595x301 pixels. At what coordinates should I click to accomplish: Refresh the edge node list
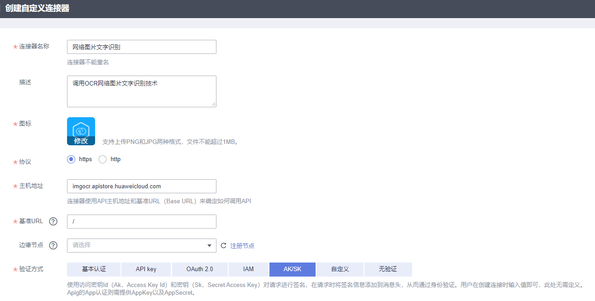click(223, 246)
